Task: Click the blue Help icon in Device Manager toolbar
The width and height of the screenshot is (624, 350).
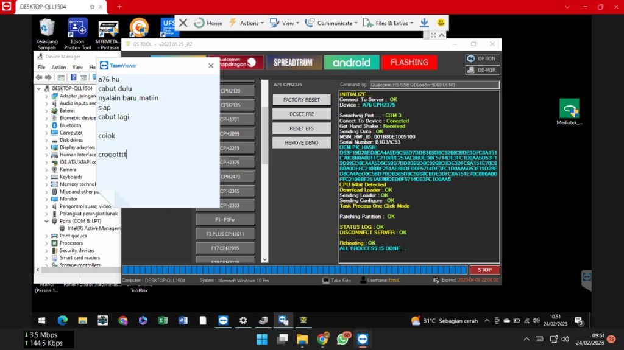Action: [x=74, y=77]
